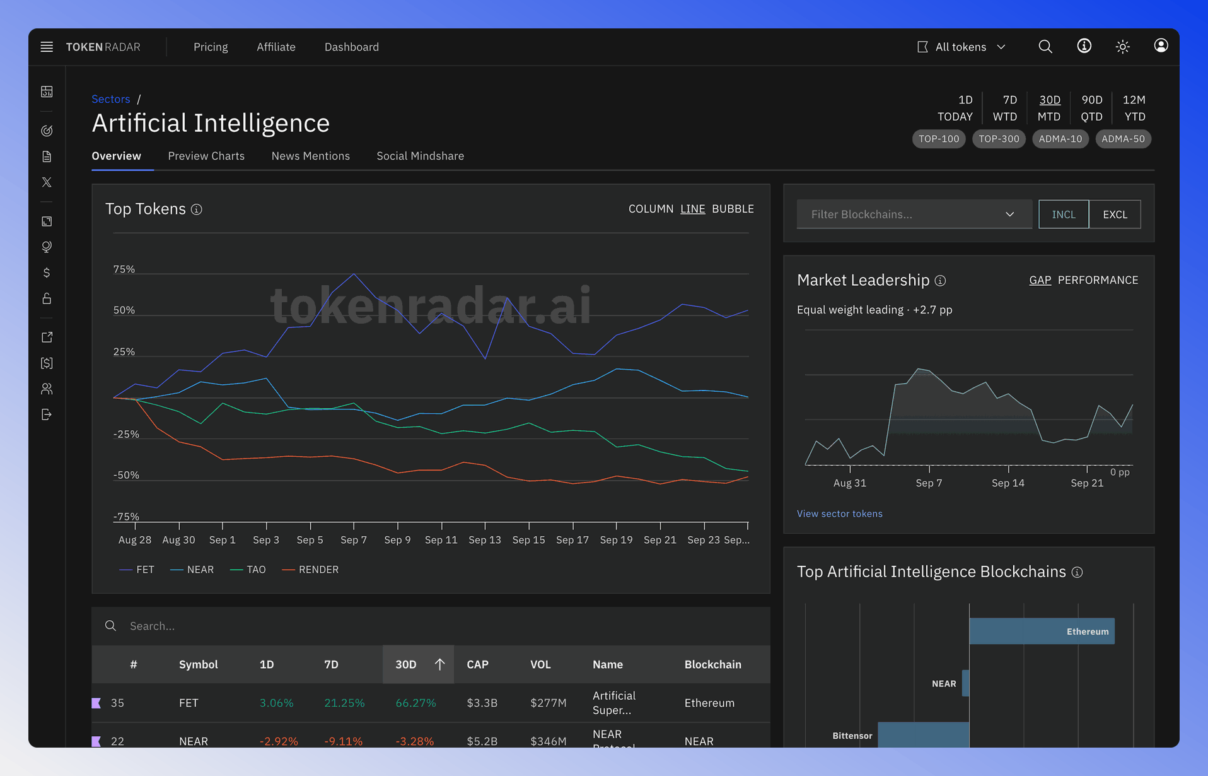Toggle the NEAR series in chart legend

tap(192, 570)
